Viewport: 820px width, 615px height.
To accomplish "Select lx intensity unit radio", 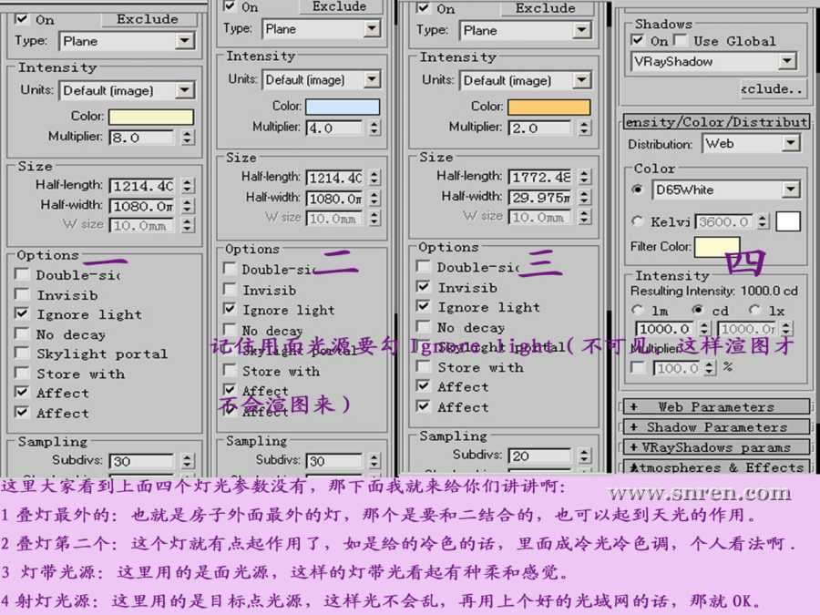I will tap(754, 310).
